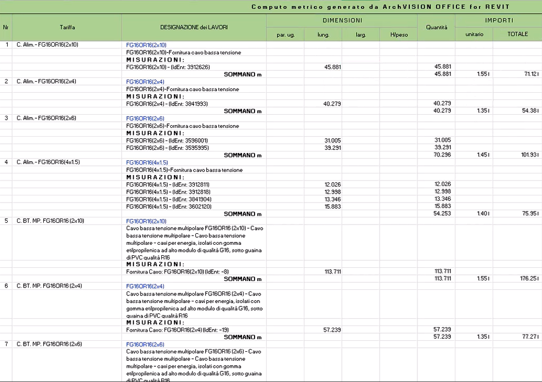Open the blue FG16OR16(2x10) link in item 1

146,45
